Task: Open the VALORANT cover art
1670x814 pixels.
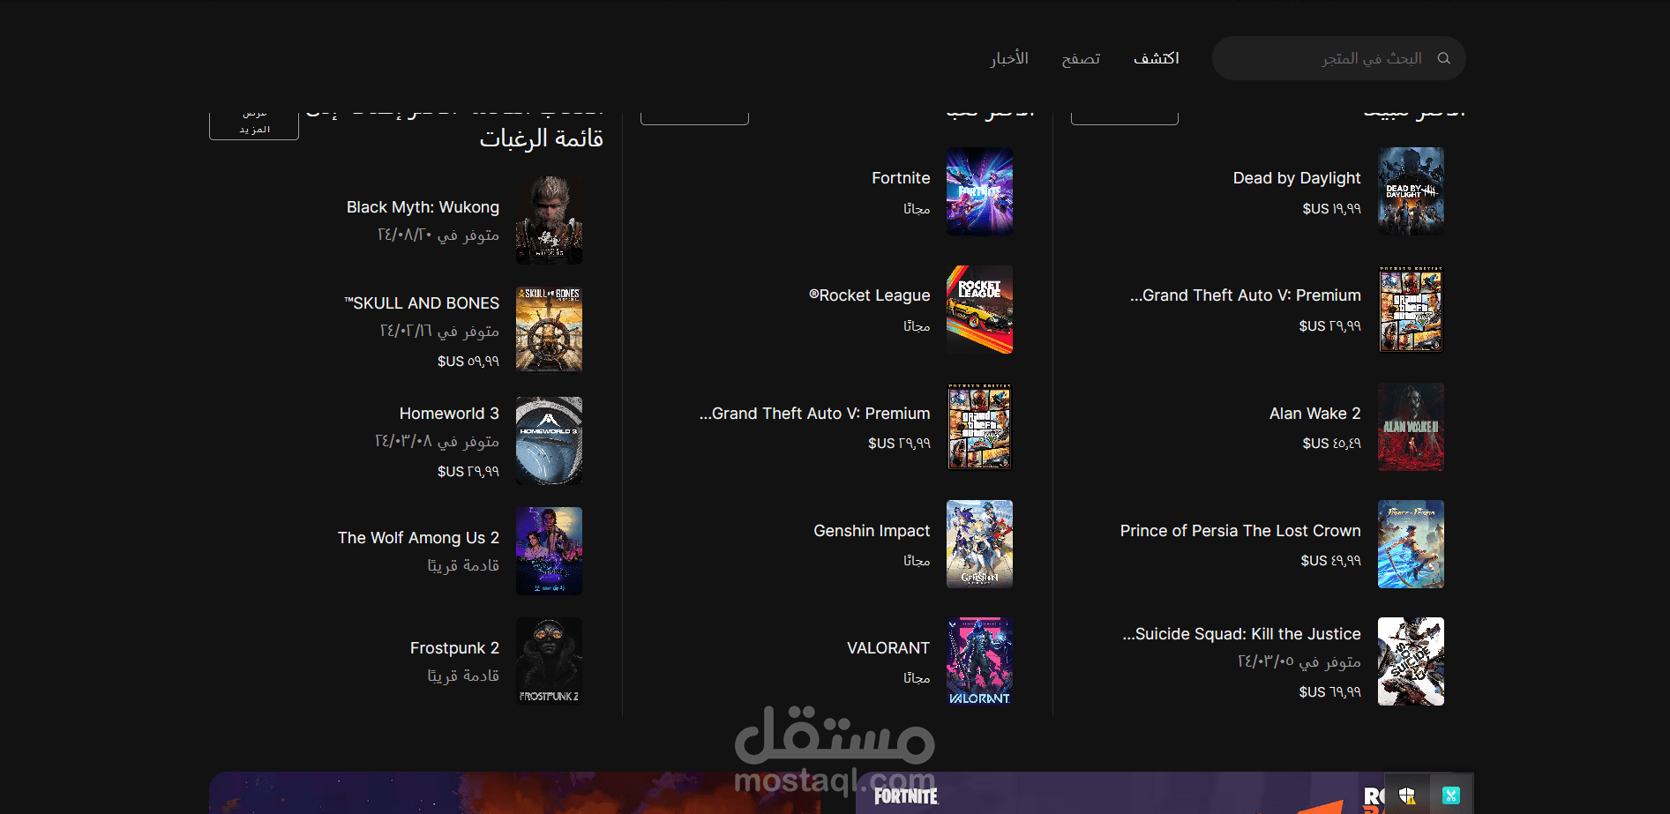Action: pos(979,661)
